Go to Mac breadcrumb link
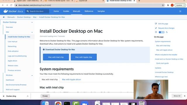The height and width of the screenshot is (105, 187). pos(35,17)
